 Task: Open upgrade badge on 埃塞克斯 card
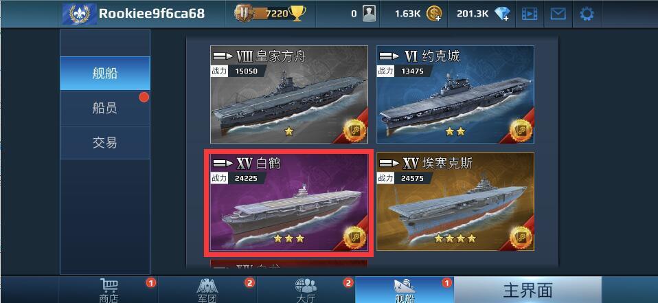(521, 237)
